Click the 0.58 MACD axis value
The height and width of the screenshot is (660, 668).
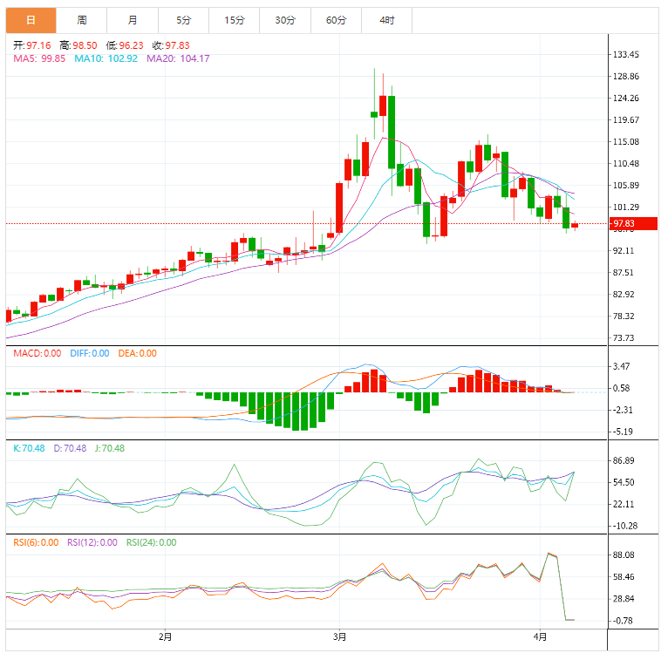[x=621, y=388]
